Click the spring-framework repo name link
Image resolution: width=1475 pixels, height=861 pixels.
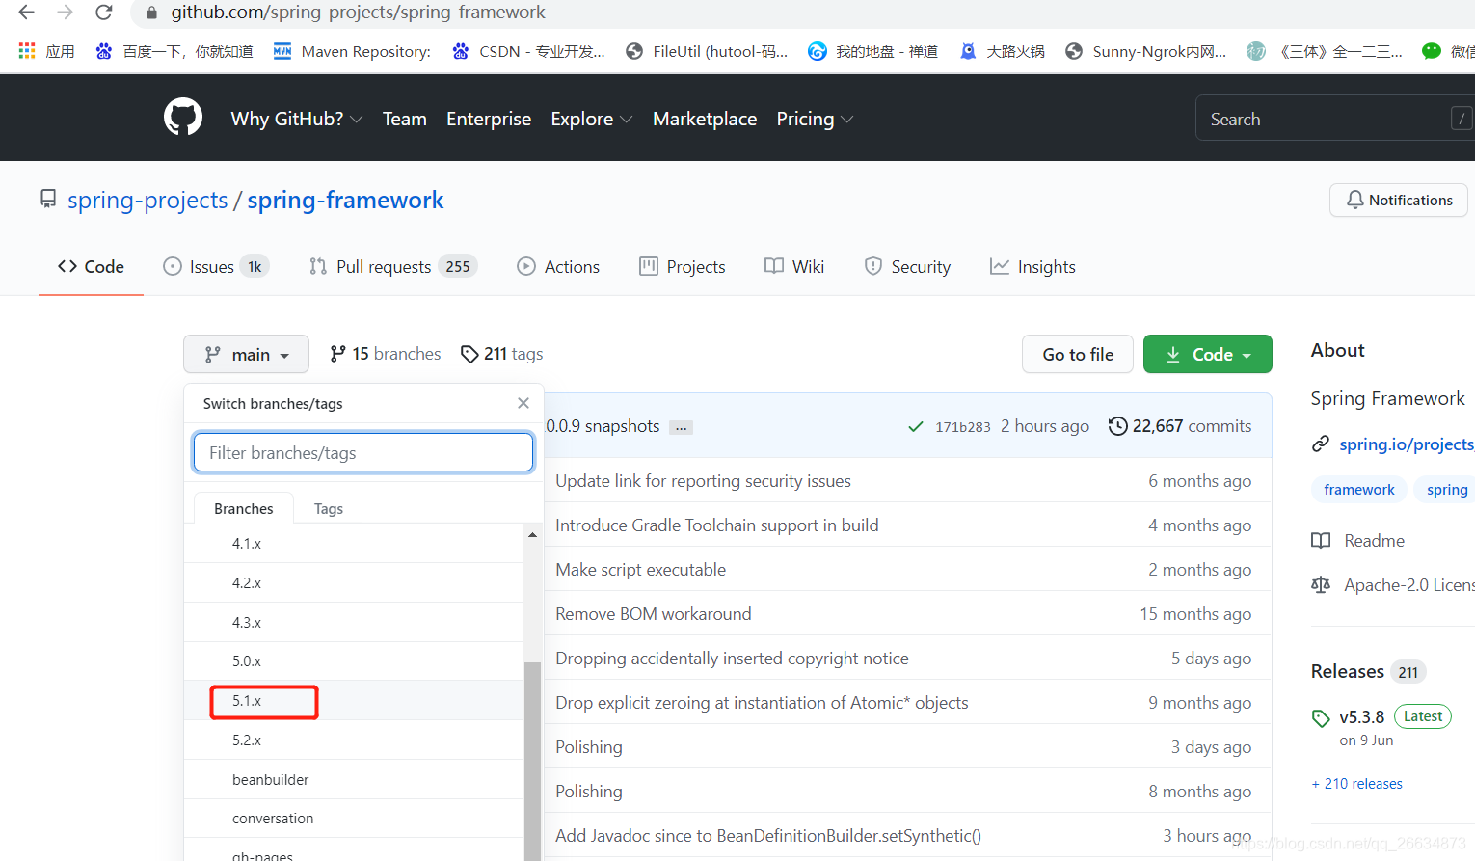coord(345,200)
